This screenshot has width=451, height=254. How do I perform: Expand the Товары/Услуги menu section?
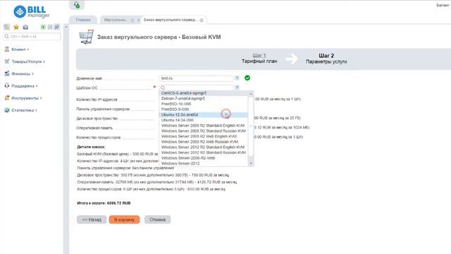tap(28, 61)
